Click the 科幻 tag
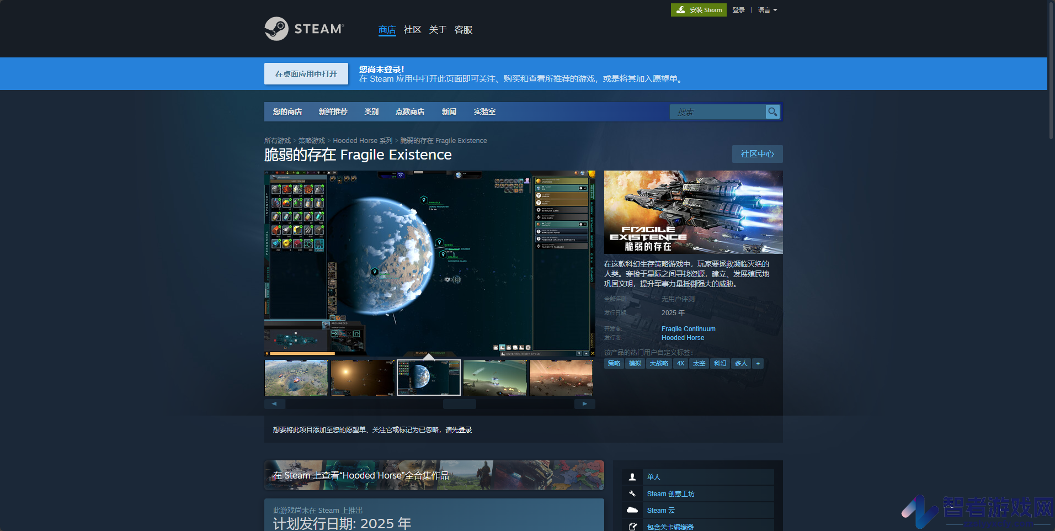Screen dimensions: 1055x531 (x=720, y=363)
